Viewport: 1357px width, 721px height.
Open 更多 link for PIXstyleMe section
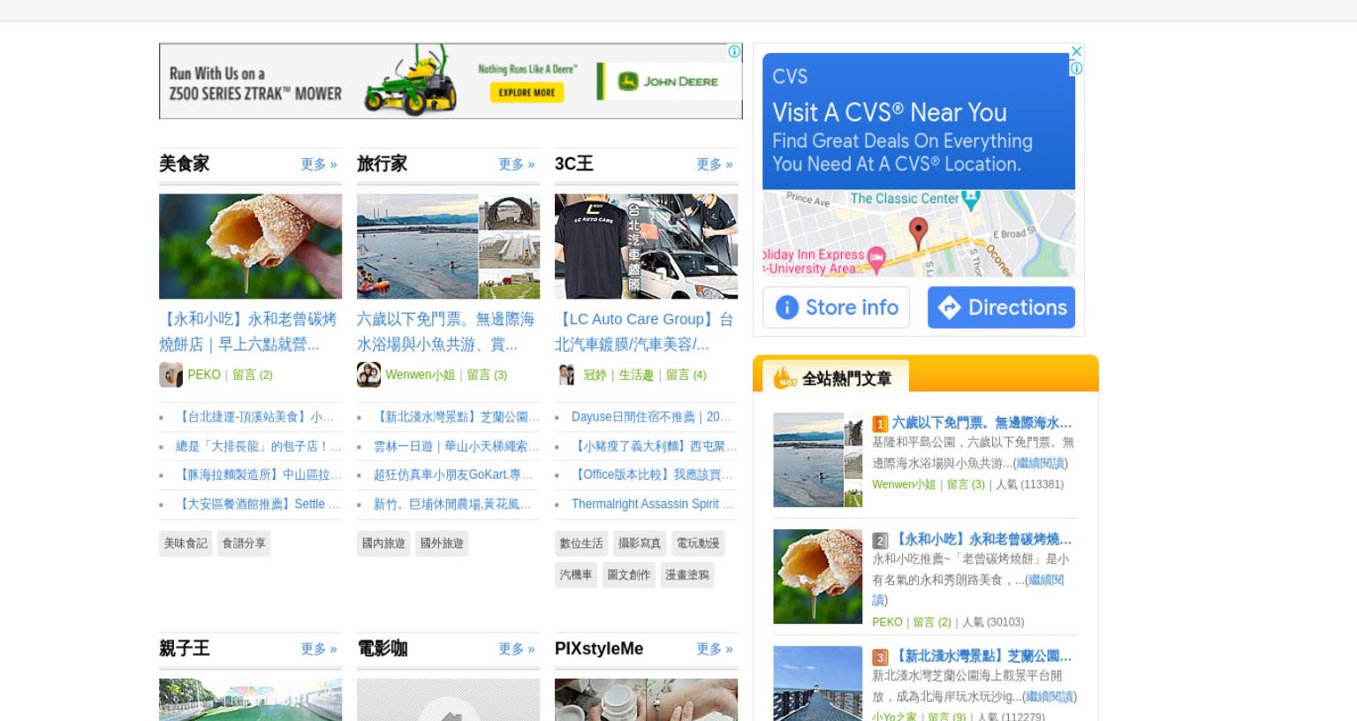point(715,649)
